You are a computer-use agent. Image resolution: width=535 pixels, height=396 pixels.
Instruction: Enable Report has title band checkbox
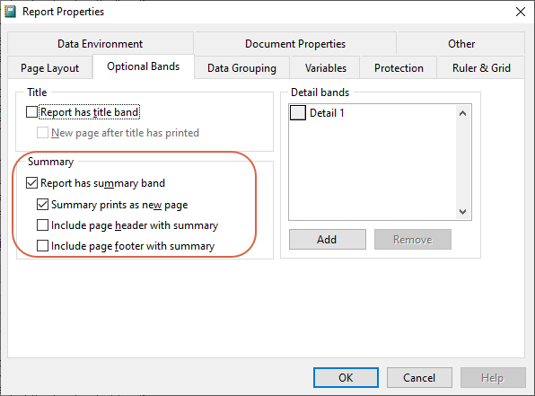click(31, 112)
